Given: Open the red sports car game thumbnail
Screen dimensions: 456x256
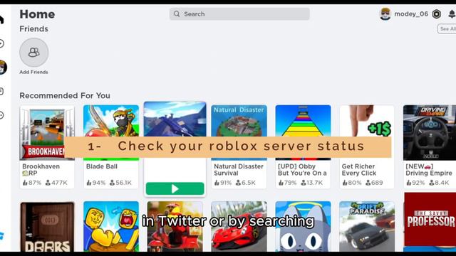Looking at the screenshot, I should [239, 227].
